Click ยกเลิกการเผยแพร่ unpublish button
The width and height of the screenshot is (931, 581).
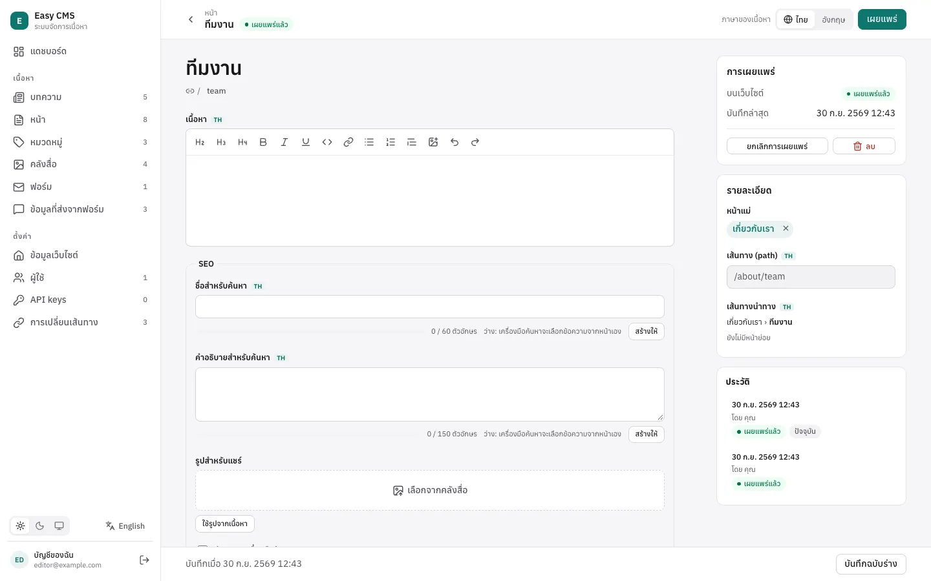coord(777,146)
